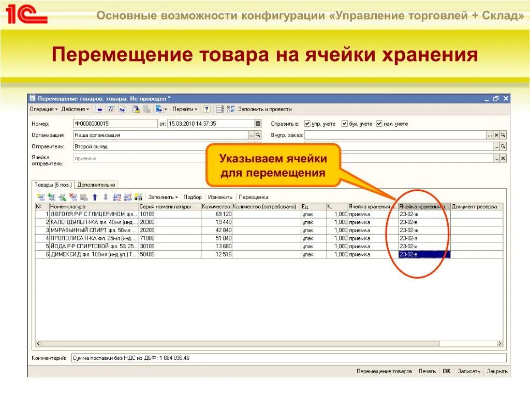Click the scrollbar left arrow of table

click(38, 344)
